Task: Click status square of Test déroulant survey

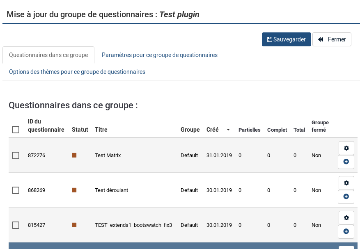Action: coord(74,190)
